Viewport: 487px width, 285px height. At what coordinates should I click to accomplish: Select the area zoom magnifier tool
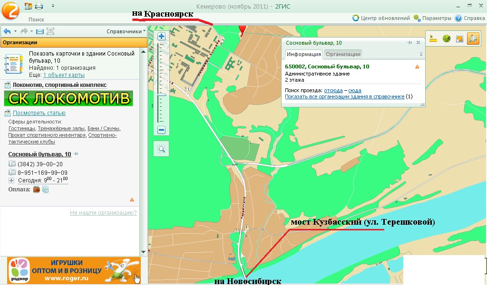pos(161,149)
